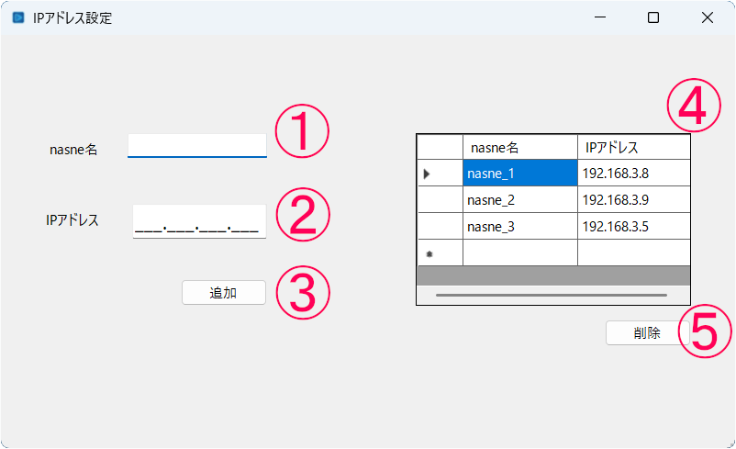Click the row header beside nasne_3
Image resolution: width=736 pixels, height=449 pixels.
[x=440, y=226]
